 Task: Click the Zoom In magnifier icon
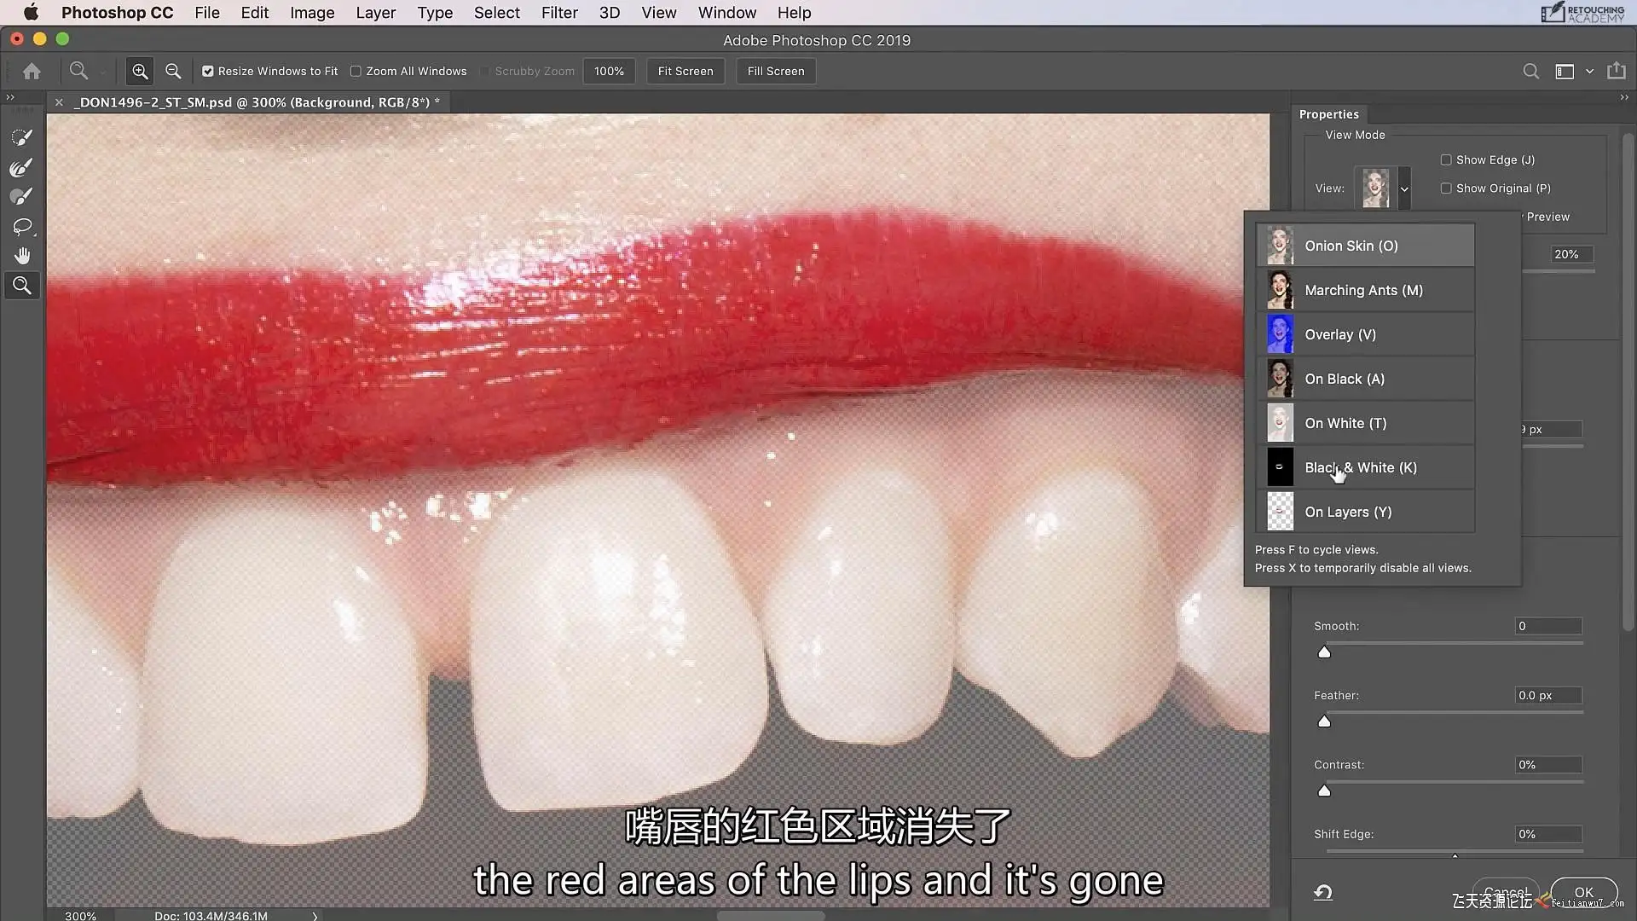click(x=140, y=72)
